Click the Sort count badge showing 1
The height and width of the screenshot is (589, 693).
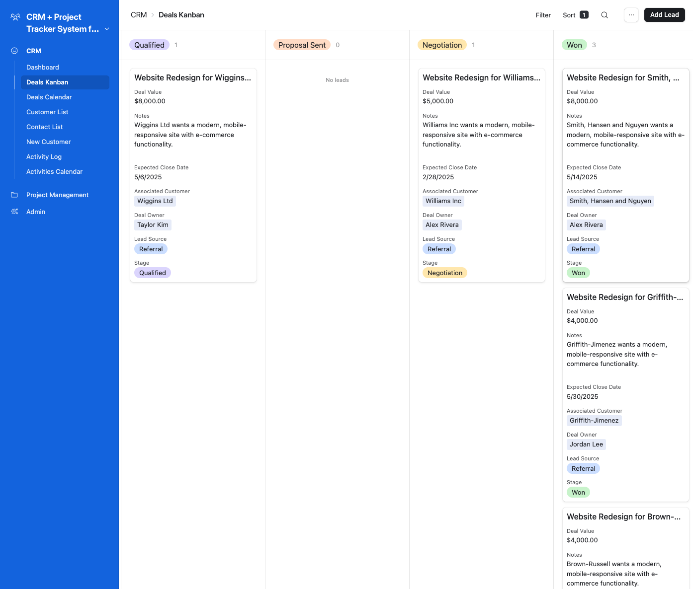point(584,15)
